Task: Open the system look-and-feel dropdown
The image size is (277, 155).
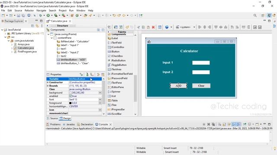Action: click(194, 27)
